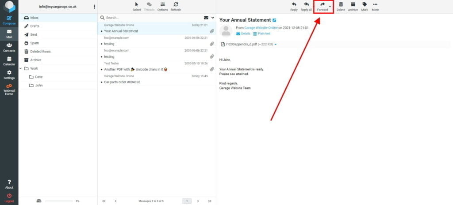Delete the open message
Viewport: 453px width, 205px height.
[x=341, y=7]
